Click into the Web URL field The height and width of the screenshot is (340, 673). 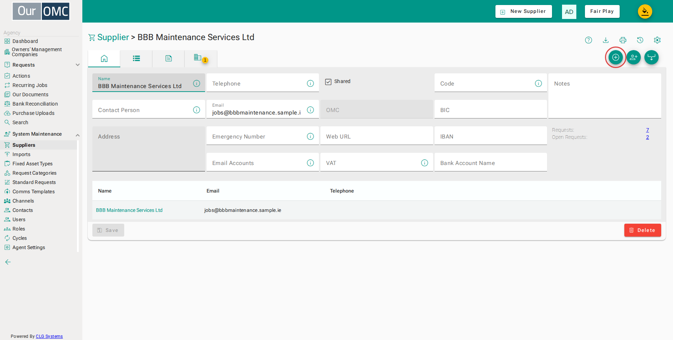coord(377,136)
